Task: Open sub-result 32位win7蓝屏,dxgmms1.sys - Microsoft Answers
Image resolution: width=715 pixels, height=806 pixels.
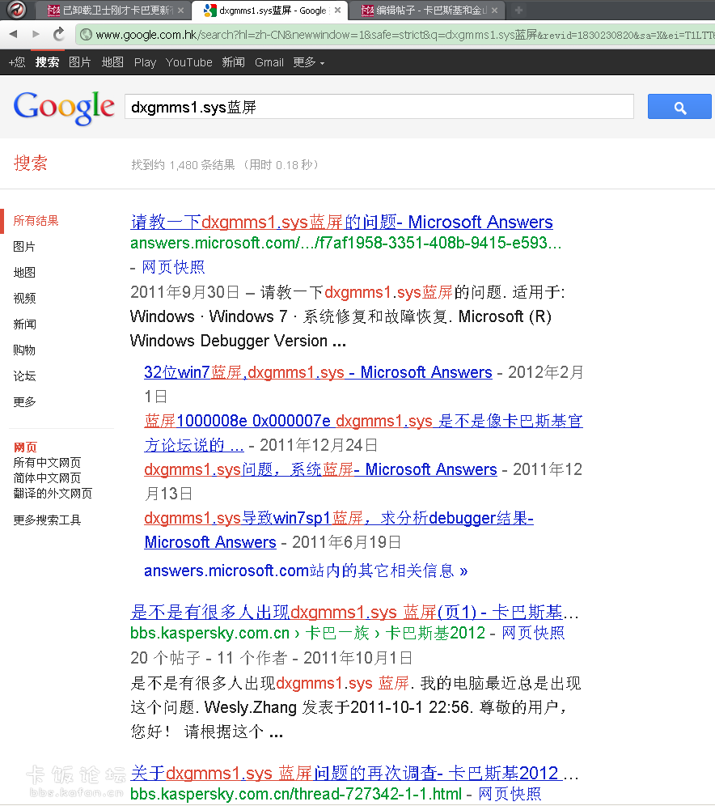Action: coord(318,372)
